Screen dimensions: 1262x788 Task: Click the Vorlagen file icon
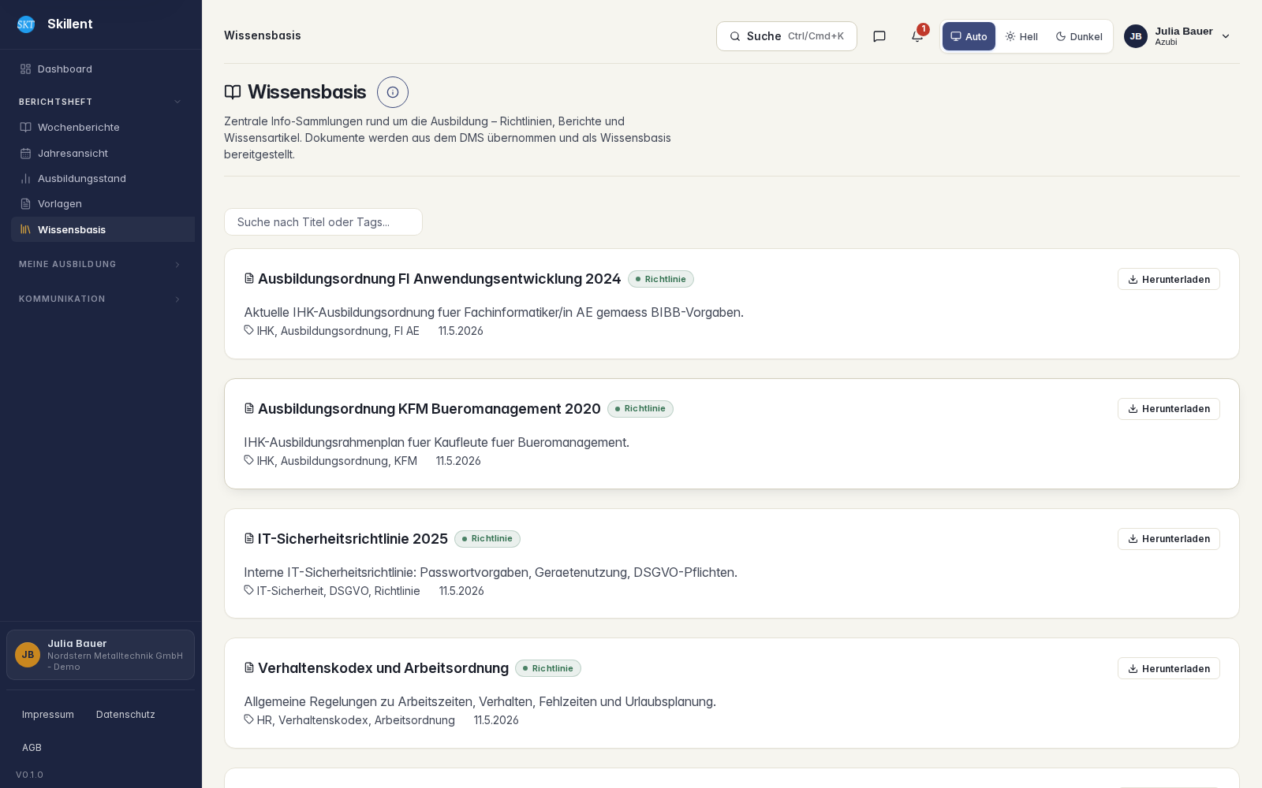25,204
